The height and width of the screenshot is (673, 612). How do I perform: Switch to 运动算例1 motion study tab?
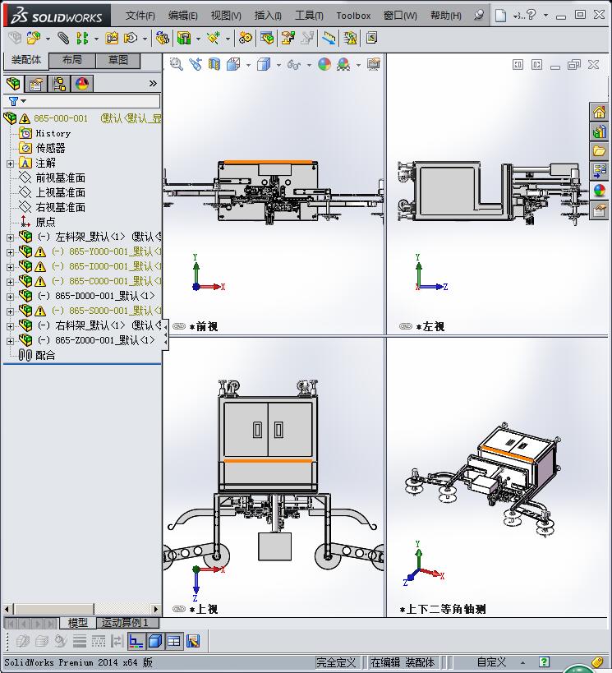tap(128, 622)
